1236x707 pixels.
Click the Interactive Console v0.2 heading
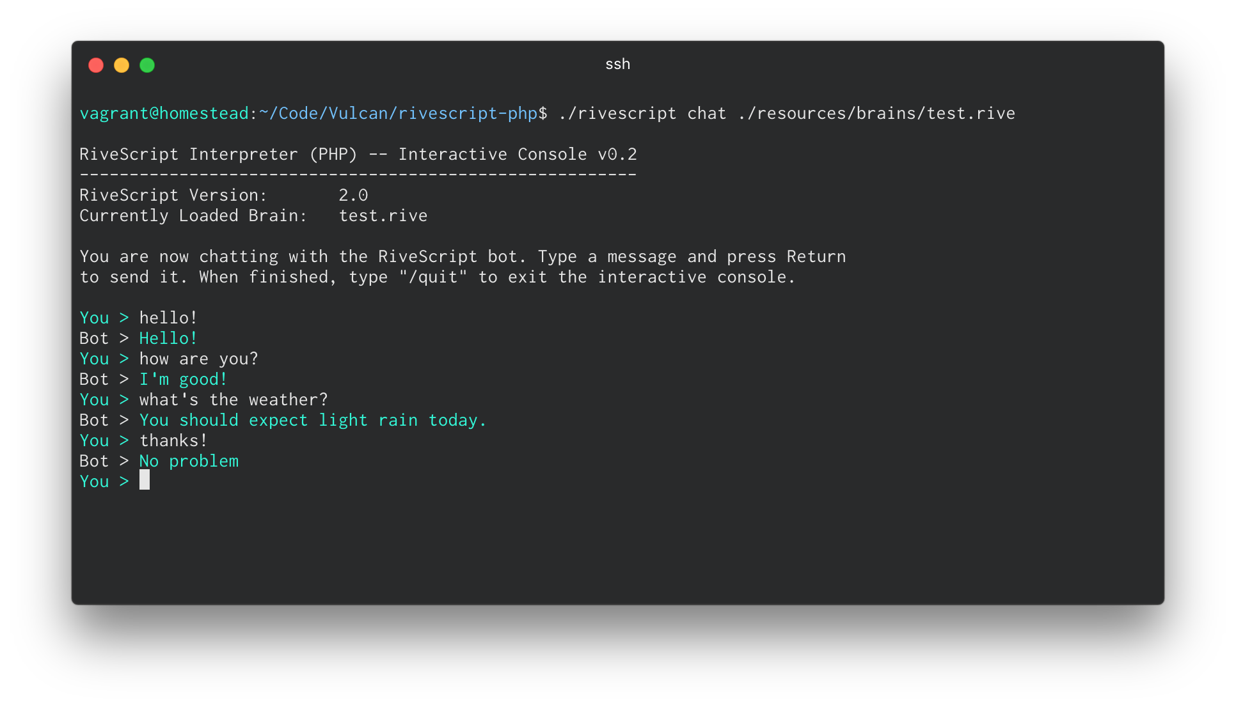(517, 154)
